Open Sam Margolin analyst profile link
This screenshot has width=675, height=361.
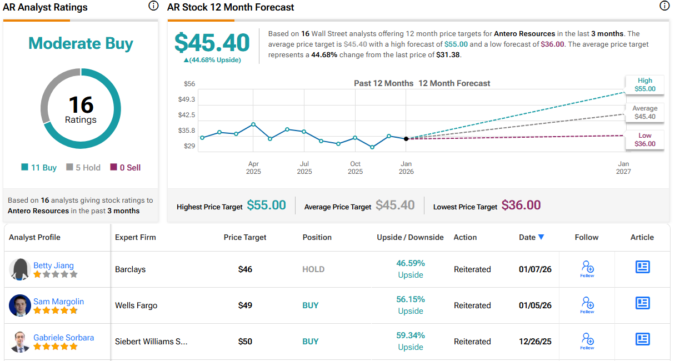(x=58, y=302)
